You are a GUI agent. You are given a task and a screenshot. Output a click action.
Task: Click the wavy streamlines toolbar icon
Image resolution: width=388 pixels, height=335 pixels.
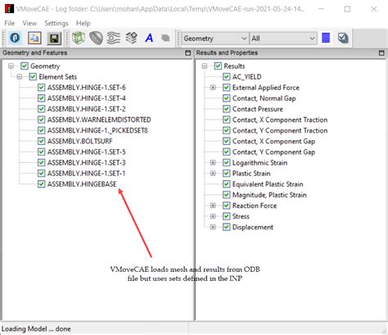click(x=114, y=38)
